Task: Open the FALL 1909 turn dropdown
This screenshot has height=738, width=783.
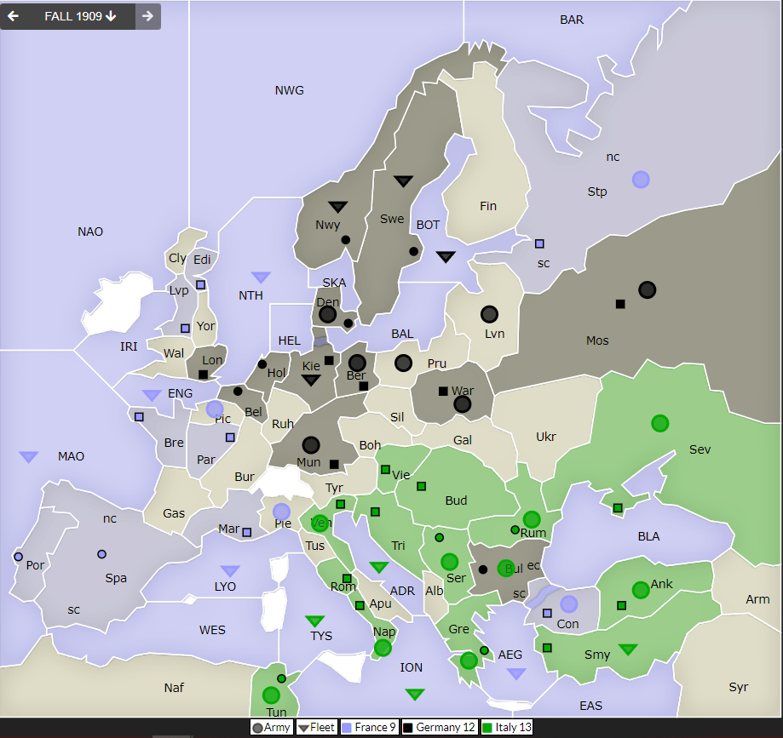Action: 80,16
